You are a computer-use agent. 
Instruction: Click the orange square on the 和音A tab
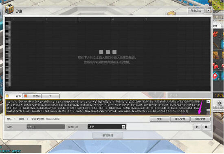(25, 96)
